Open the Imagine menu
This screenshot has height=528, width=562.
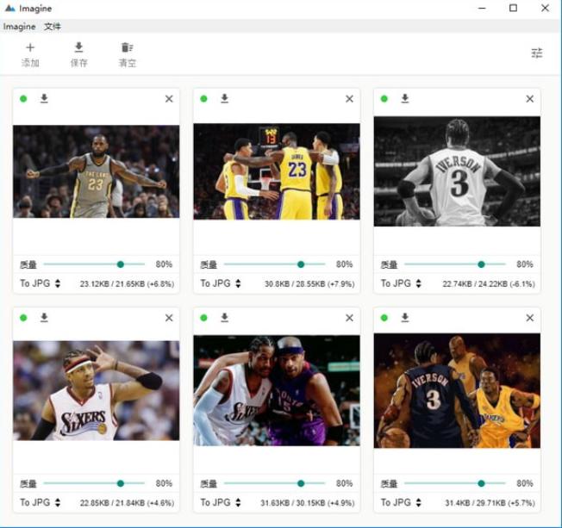(x=19, y=27)
